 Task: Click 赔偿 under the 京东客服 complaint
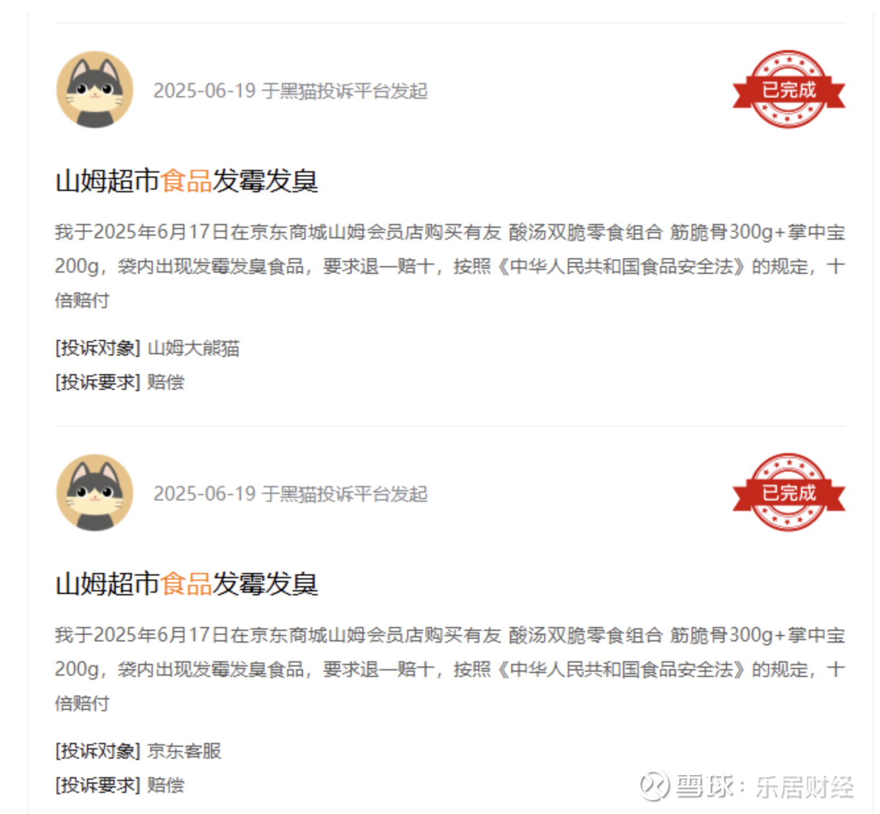pyautogui.click(x=166, y=785)
